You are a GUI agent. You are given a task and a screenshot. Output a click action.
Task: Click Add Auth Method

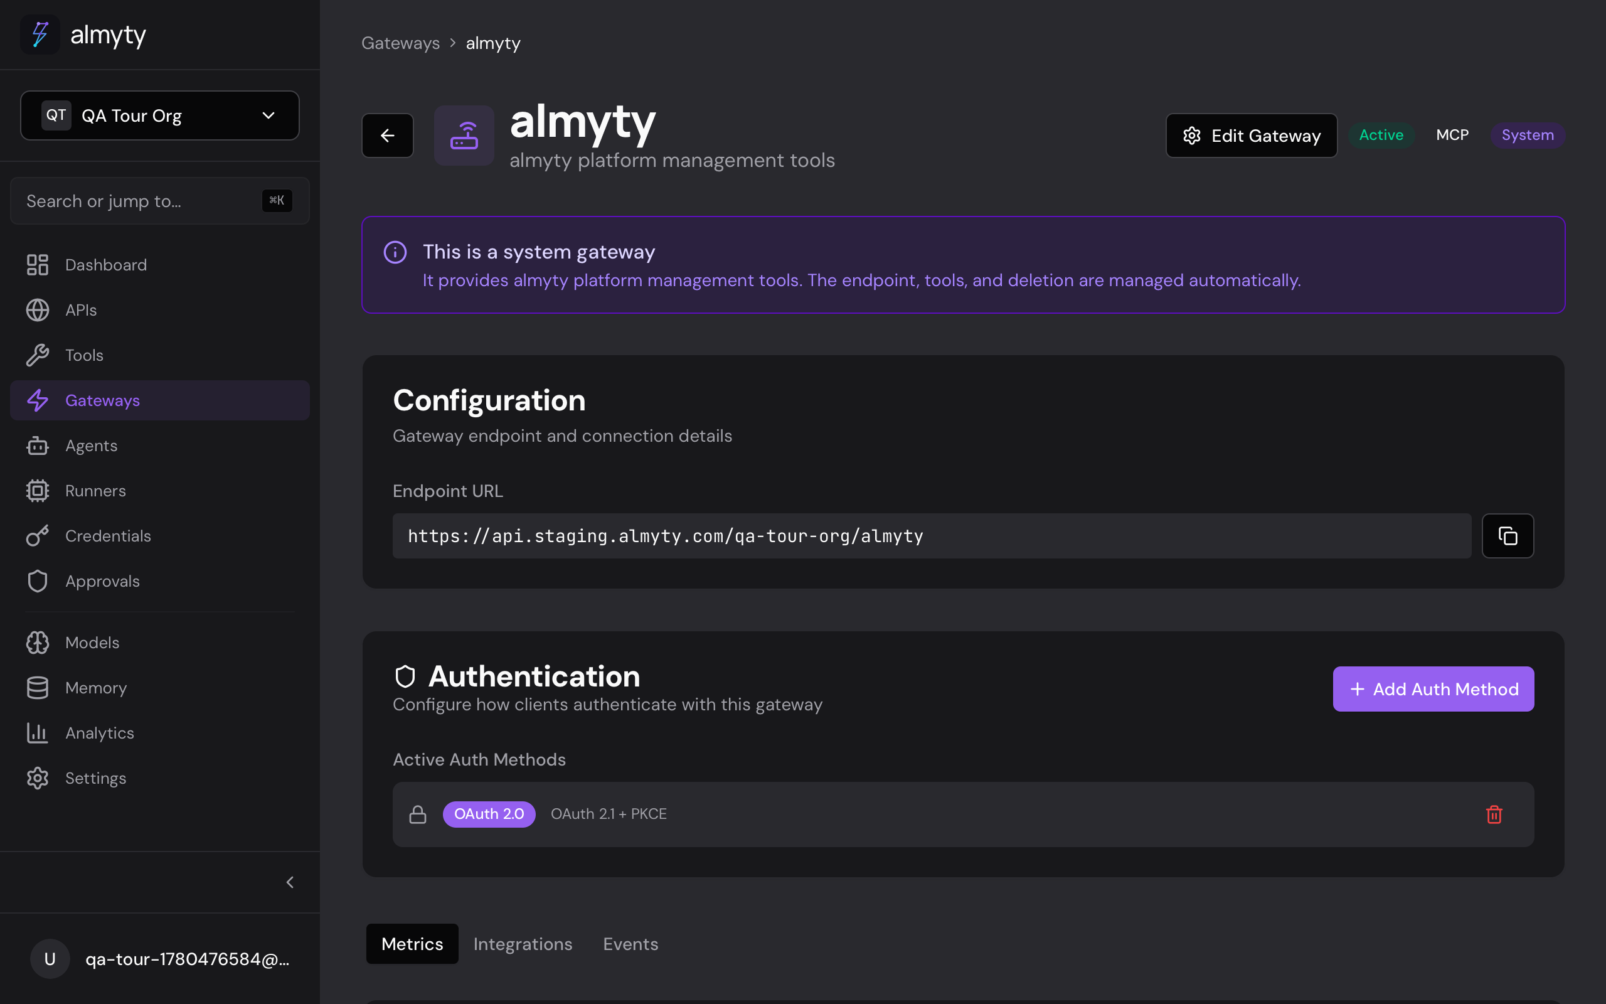click(1433, 689)
